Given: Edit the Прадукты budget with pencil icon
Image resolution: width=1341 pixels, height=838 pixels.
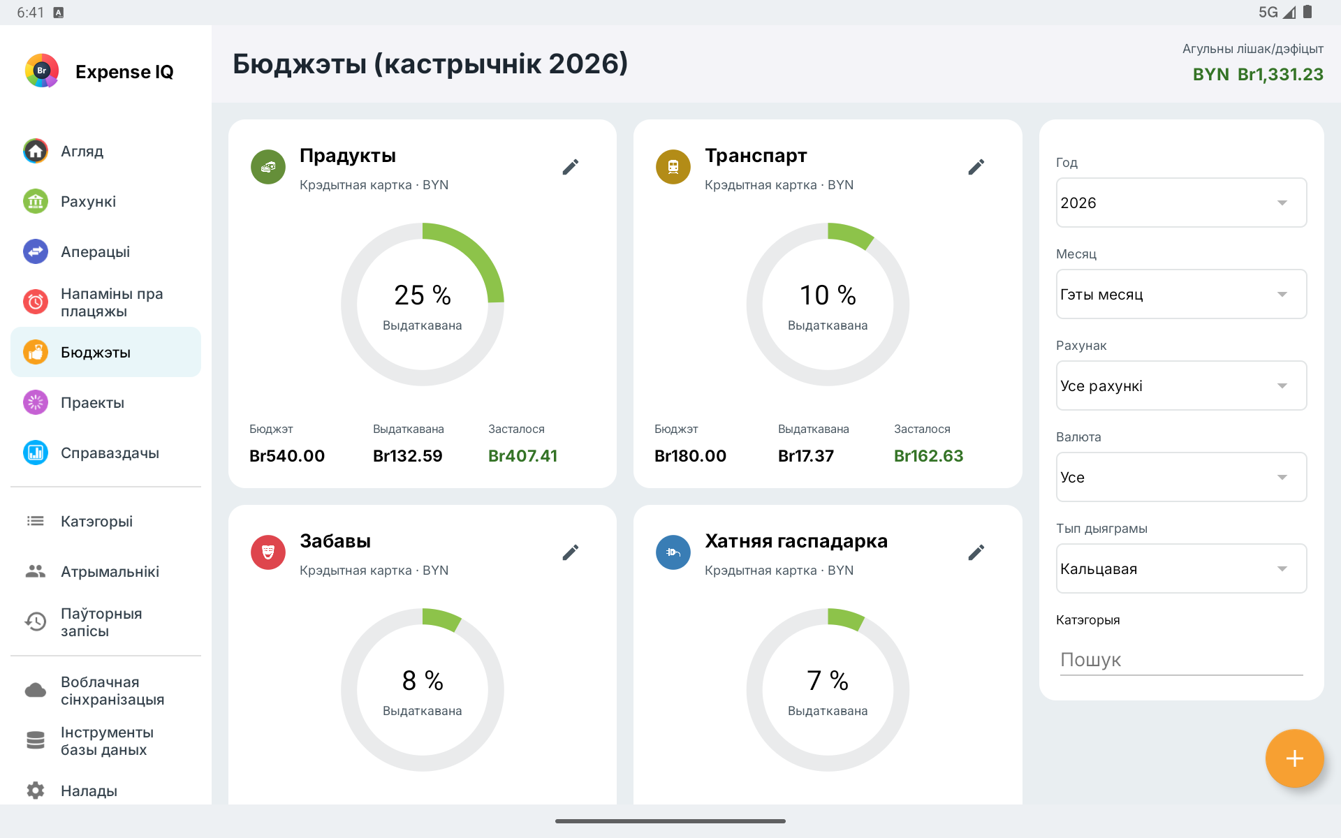Looking at the screenshot, I should (571, 167).
